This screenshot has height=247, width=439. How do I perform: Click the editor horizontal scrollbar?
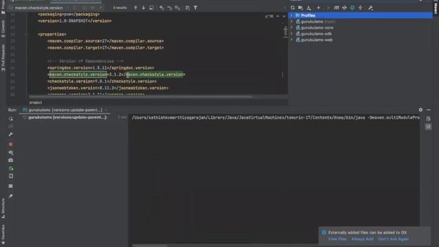click(x=140, y=97)
